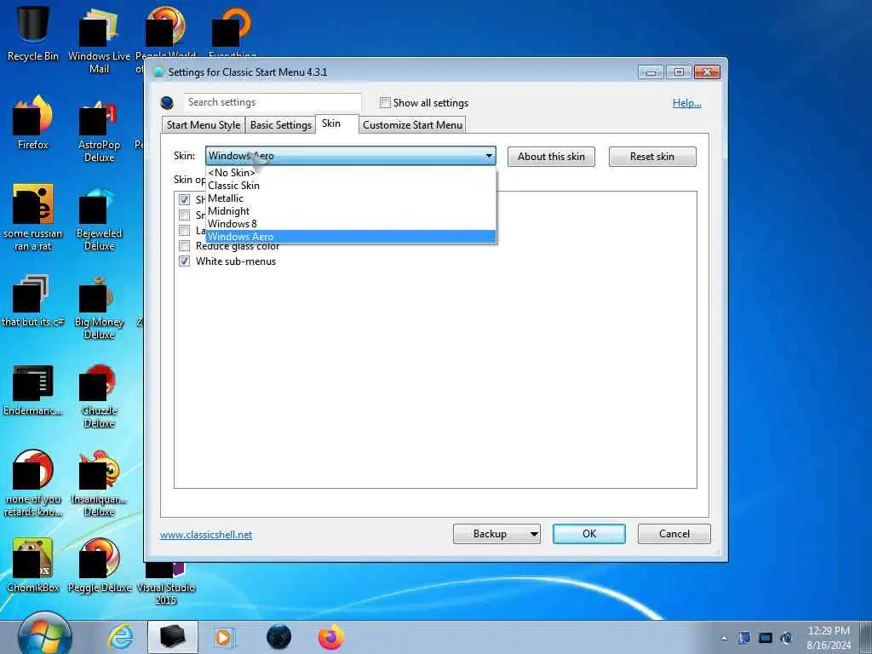This screenshot has height=654, width=872.
Task: Click the network tray icon
Action: 766,638
